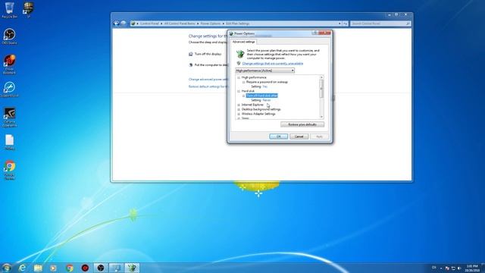Click the Back arrow in Control Panel window
Screen dimensions: 485x273
116,24
